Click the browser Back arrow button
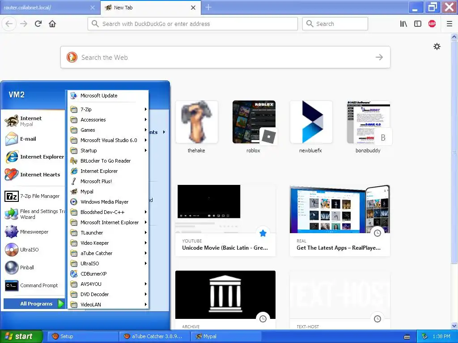The image size is (458, 343). [x=9, y=24]
